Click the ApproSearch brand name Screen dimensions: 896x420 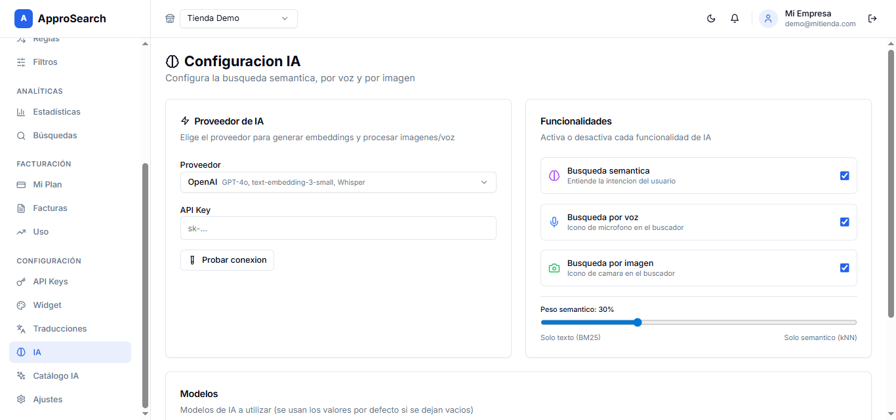point(72,18)
